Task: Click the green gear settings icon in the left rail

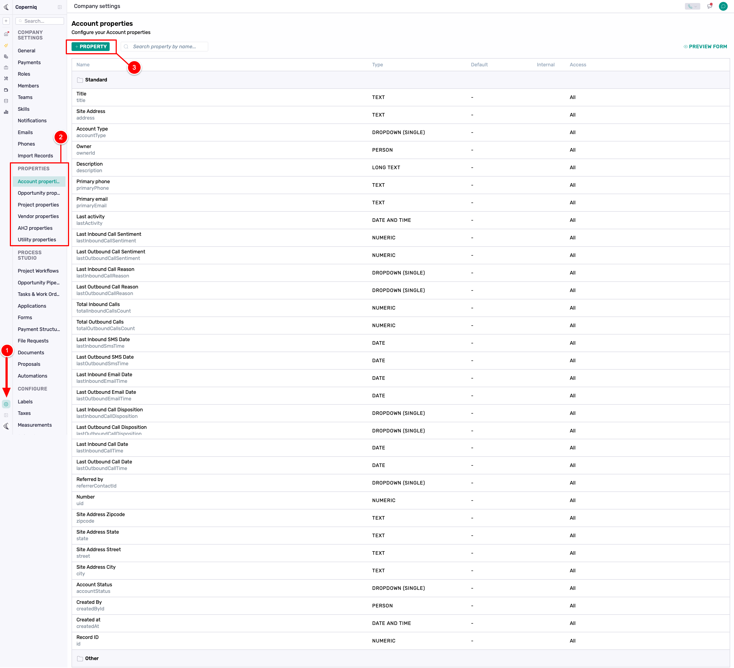Action: 6,404
